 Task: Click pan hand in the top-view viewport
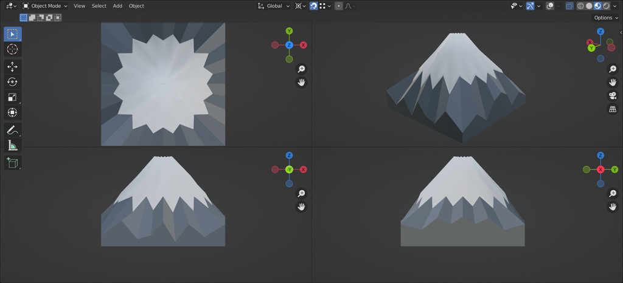302,83
